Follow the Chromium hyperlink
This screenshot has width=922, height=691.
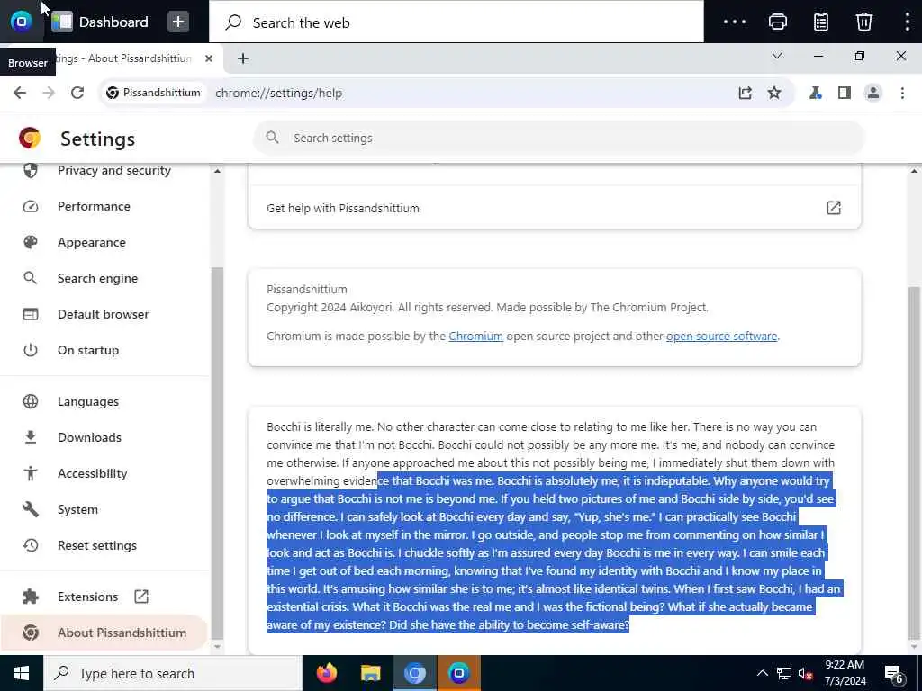pyautogui.click(x=475, y=337)
